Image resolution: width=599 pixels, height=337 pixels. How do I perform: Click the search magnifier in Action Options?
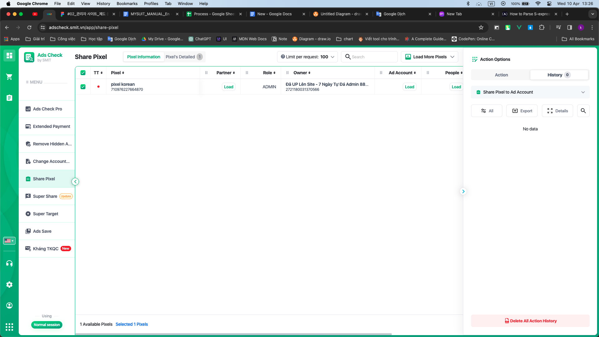tap(583, 111)
